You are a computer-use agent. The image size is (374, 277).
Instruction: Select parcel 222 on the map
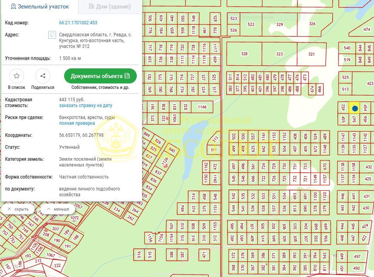coord(57,265)
